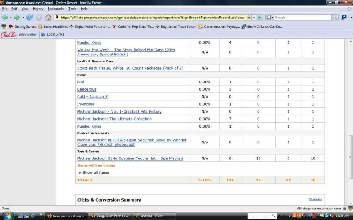The height and width of the screenshot is (220, 353).
Task: Open the Comments on: Payday bookmark
Action: click(x=219, y=26)
